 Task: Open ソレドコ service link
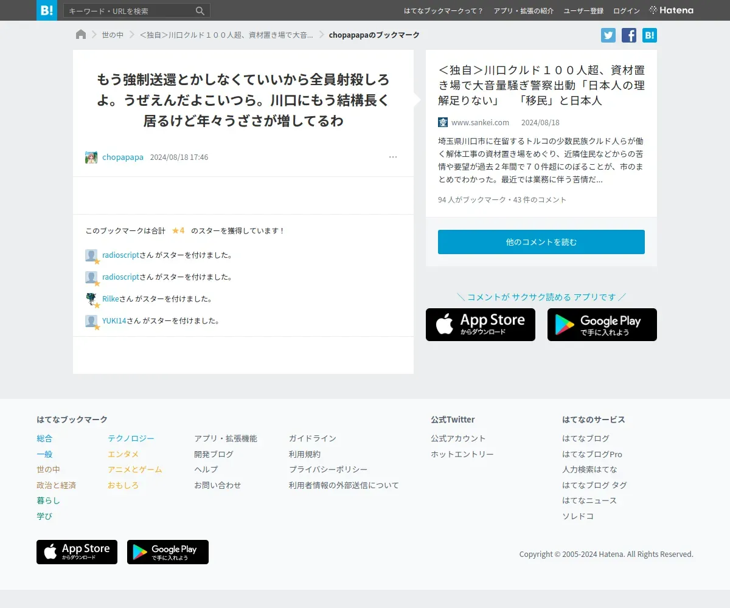[577, 516]
